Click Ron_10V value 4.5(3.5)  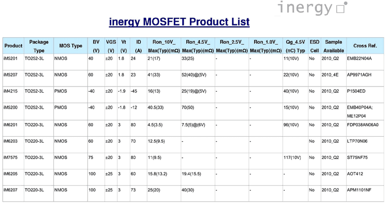click(155, 125)
